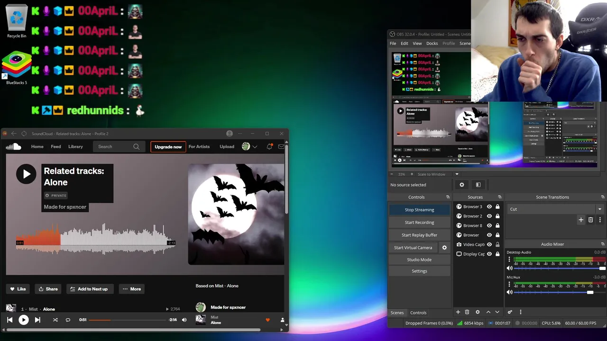Open source properties gear below Sources list
Image resolution: width=607 pixels, height=341 pixels.
click(478, 312)
